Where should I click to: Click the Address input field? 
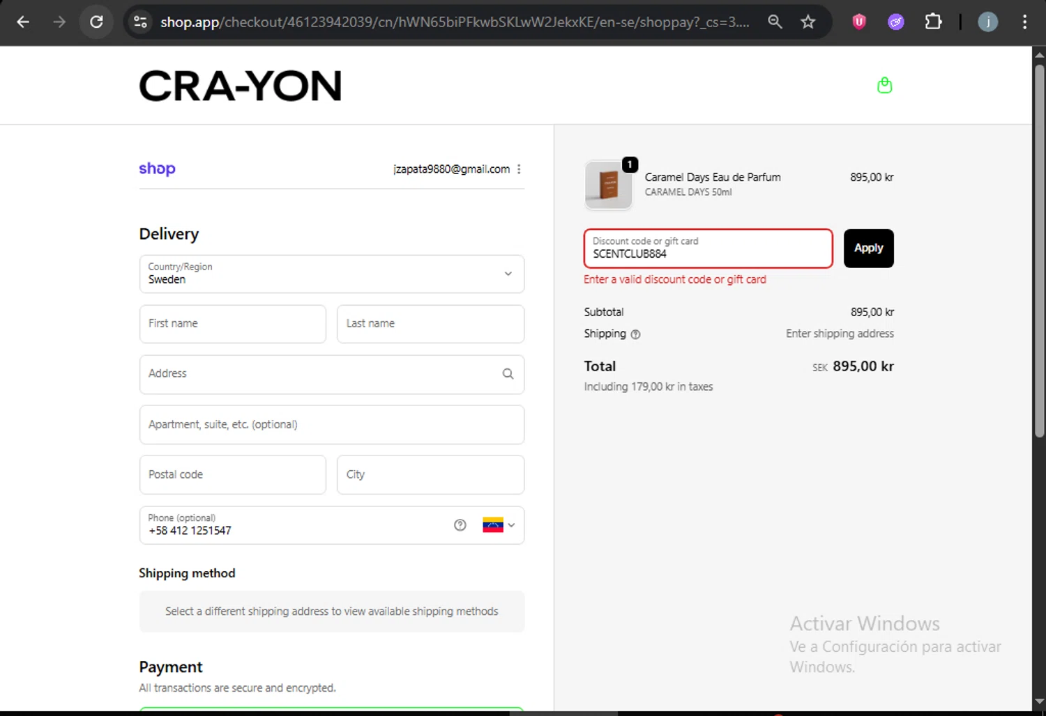click(x=332, y=374)
